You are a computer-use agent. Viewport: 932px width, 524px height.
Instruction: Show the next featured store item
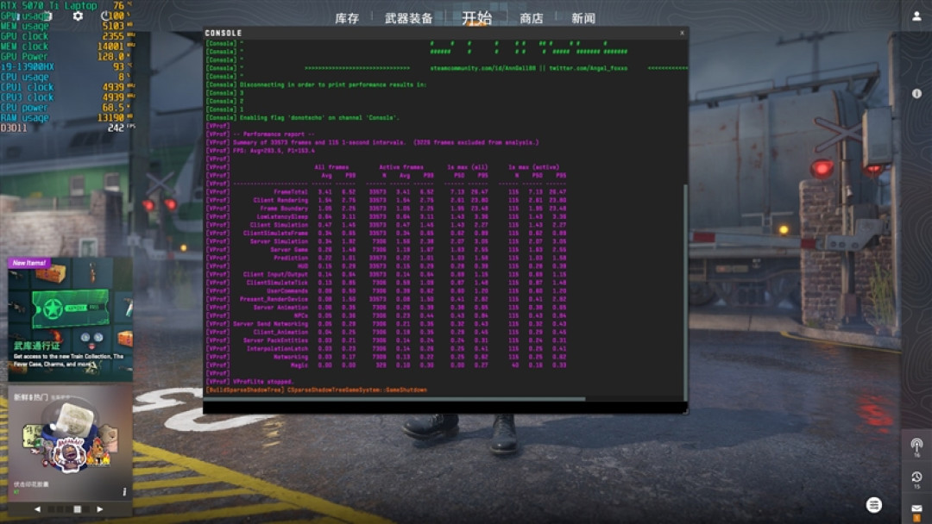tap(100, 509)
